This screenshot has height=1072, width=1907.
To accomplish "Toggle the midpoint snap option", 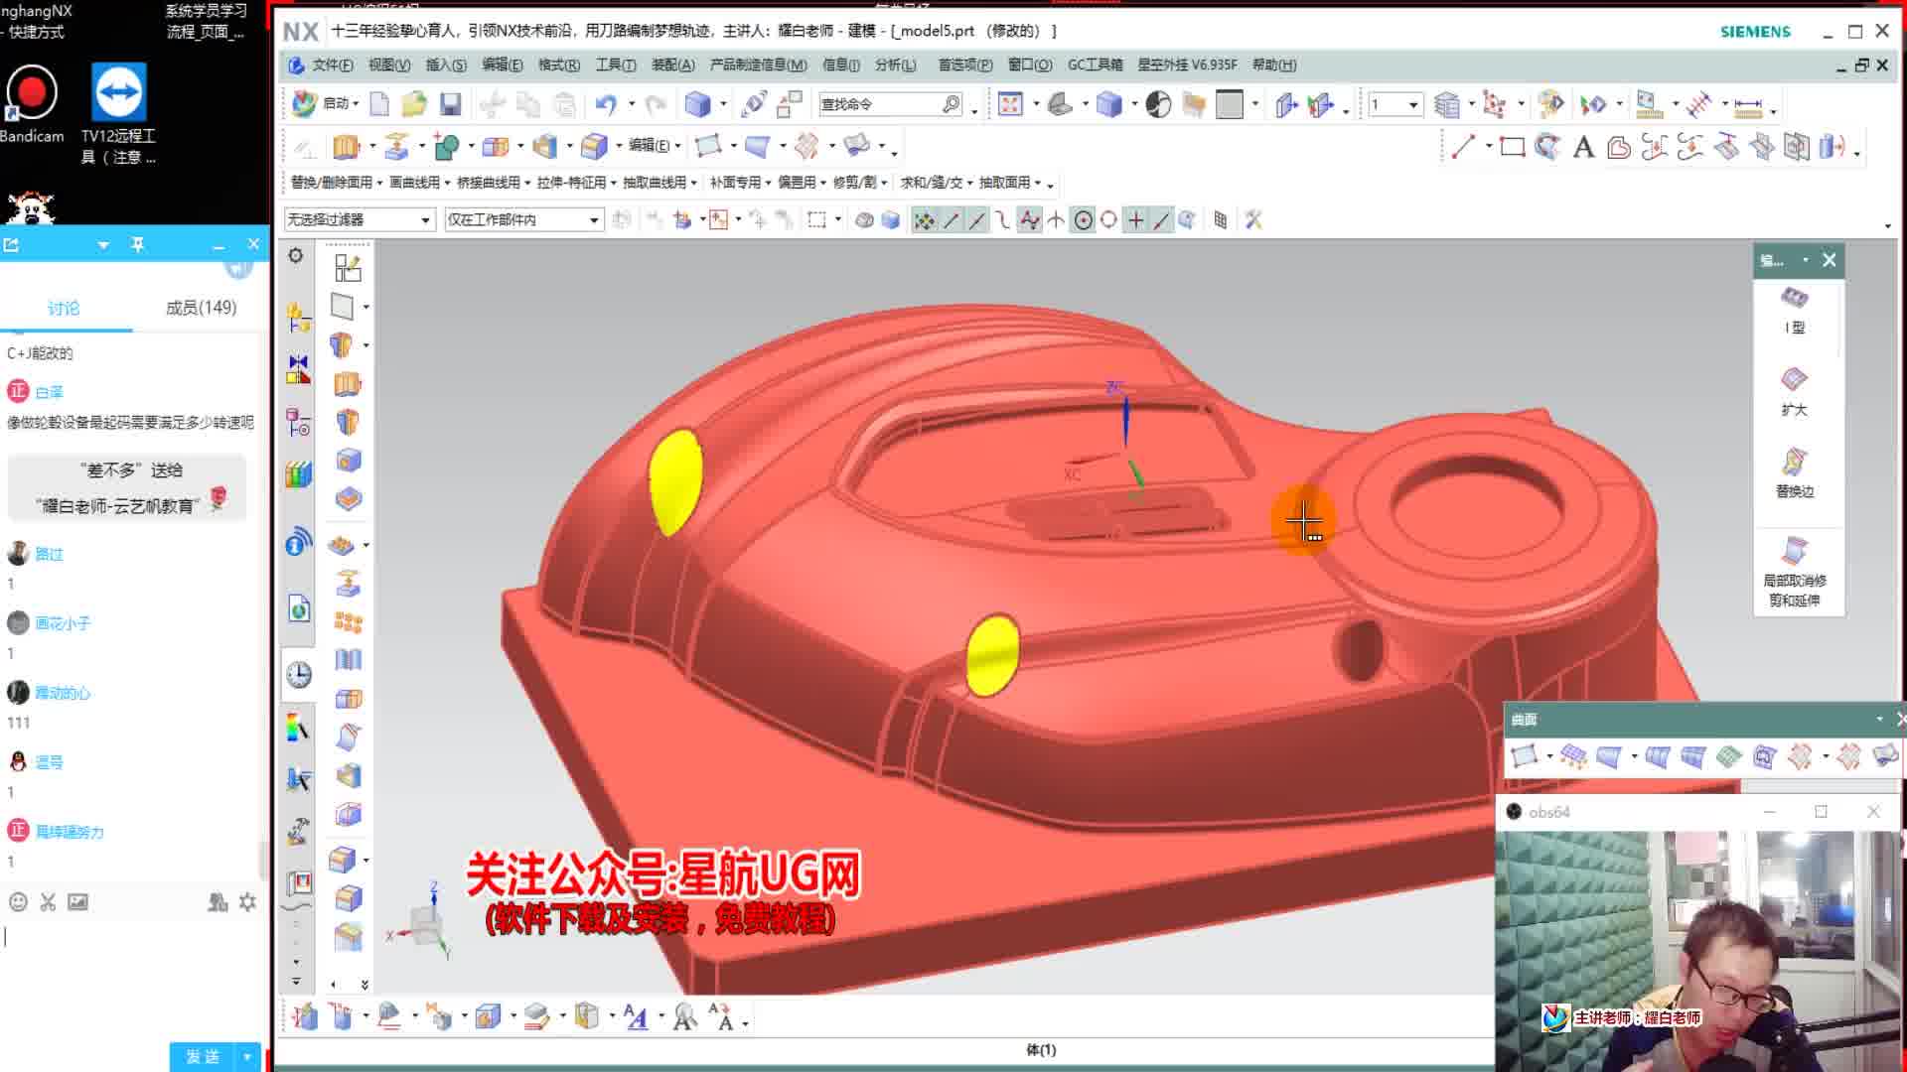I will tap(976, 220).
